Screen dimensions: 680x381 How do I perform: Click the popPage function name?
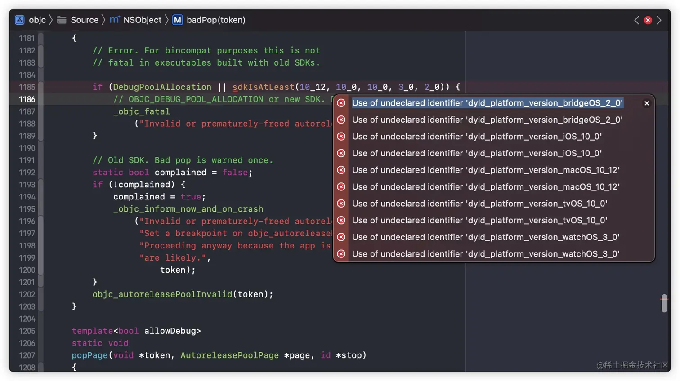(x=90, y=355)
